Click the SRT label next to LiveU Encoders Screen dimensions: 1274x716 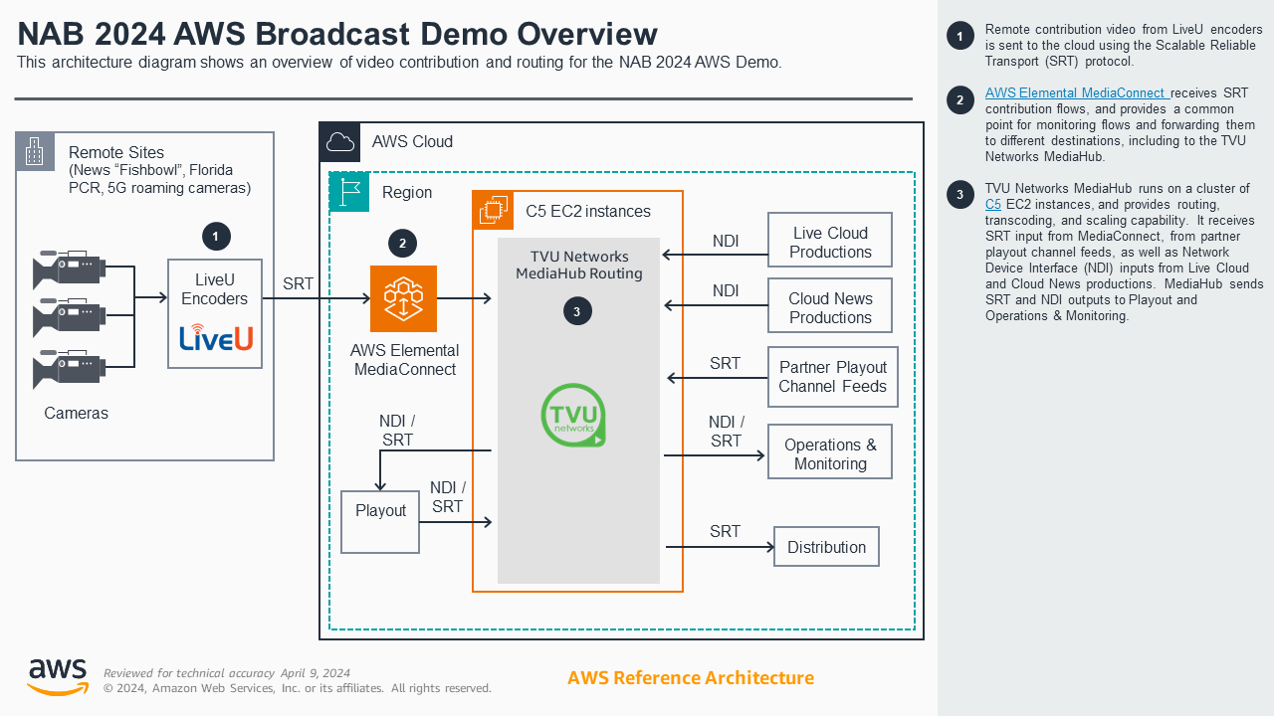[299, 284]
